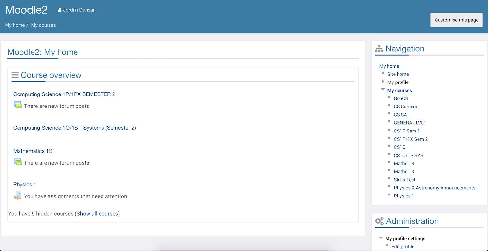Open CS Careers in navigation
This screenshot has width=488, height=251.
[x=405, y=107]
